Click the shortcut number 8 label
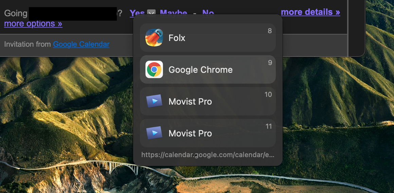The image size is (394, 193). 270,31
